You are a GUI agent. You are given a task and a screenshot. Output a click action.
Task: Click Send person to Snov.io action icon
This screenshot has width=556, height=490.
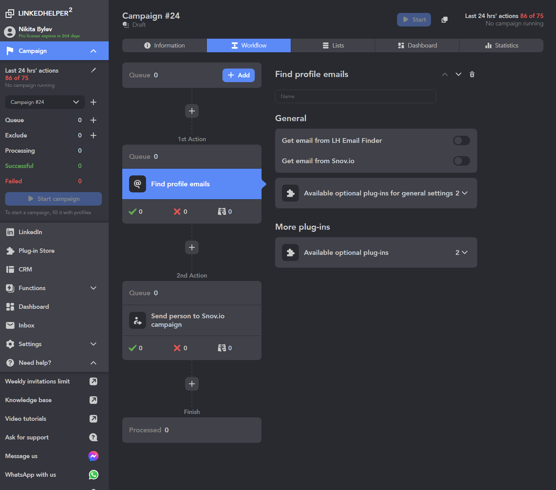pos(138,320)
